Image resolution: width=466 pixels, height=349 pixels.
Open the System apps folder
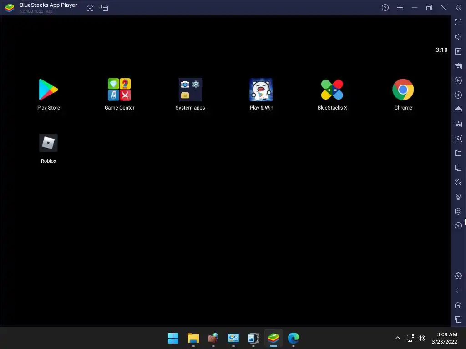[190, 95]
